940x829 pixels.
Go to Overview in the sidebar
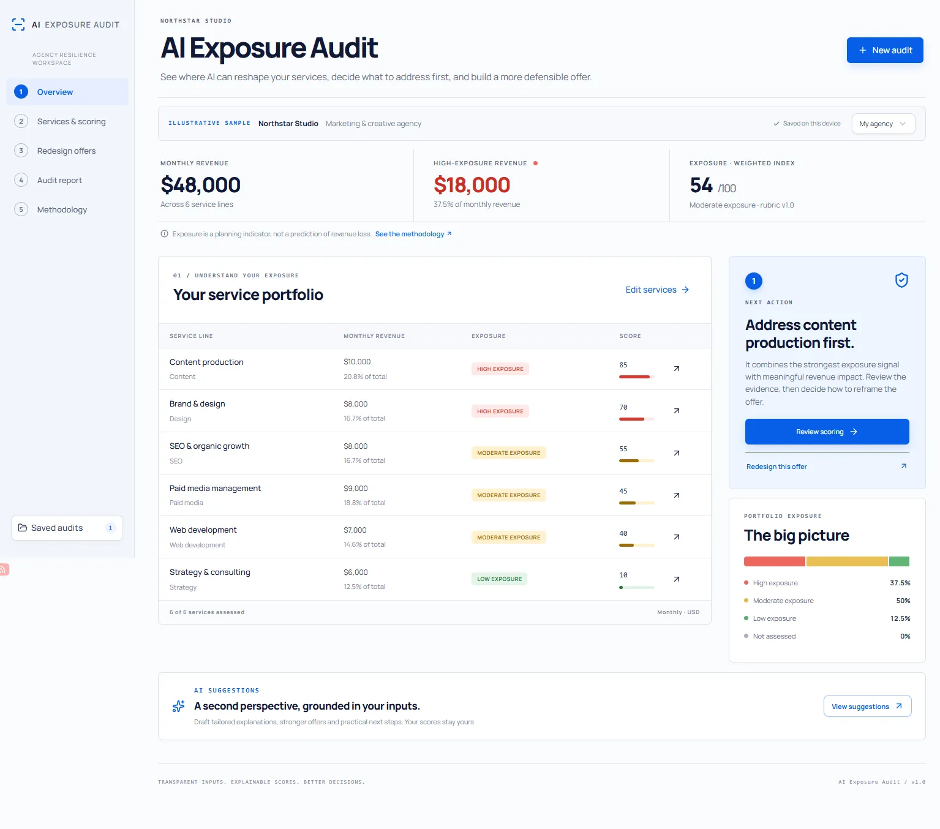point(67,92)
